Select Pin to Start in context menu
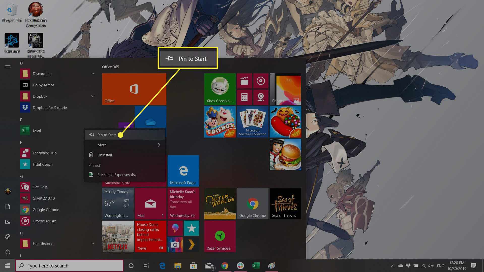The height and width of the screenshot is (272, 484). (x=125, y=135)
